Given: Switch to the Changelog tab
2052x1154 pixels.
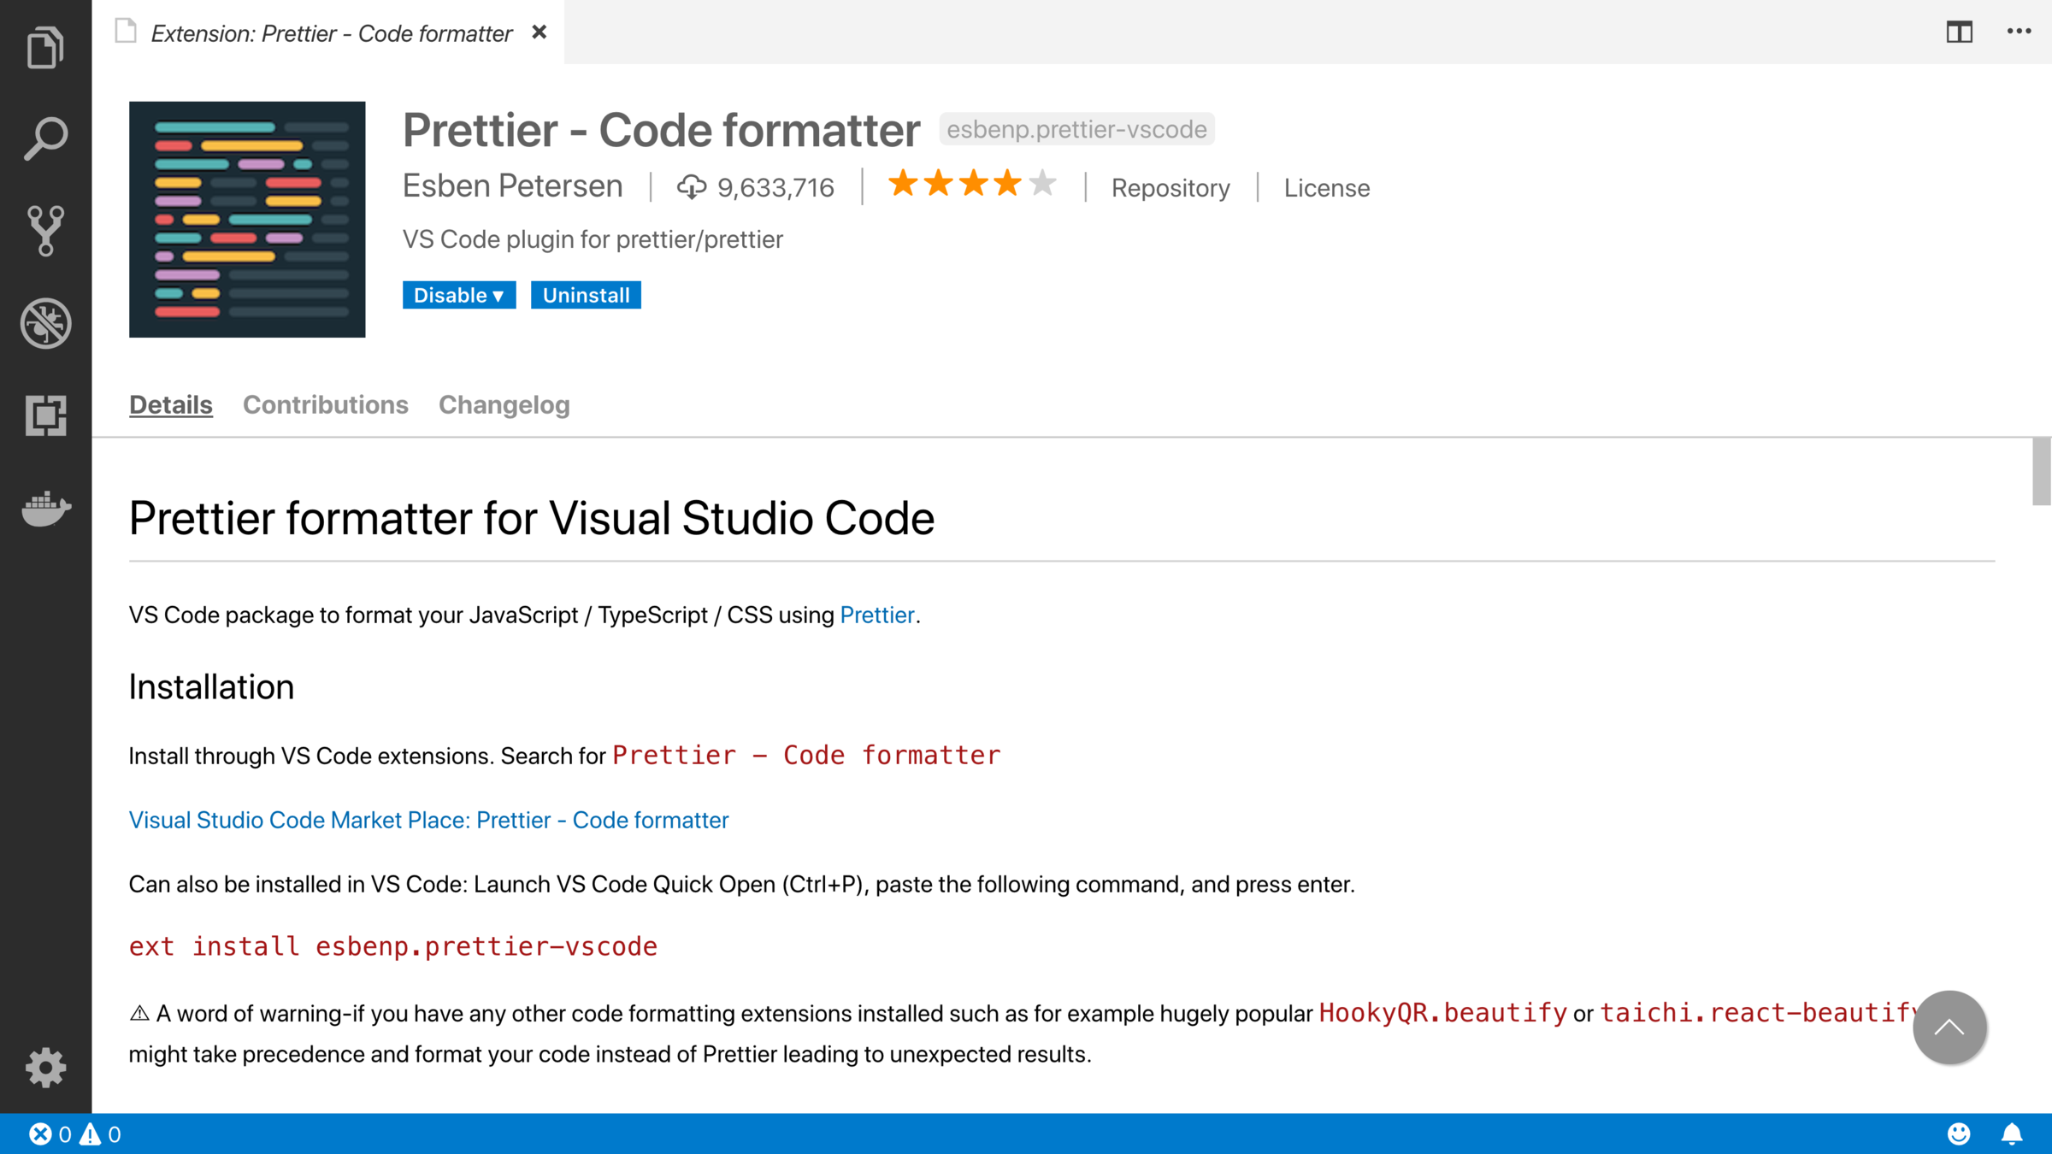Looking at the screenshot, I should (504, 404).
